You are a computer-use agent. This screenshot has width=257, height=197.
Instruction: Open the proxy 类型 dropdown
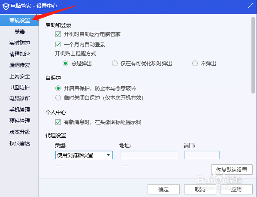[84, 155]
